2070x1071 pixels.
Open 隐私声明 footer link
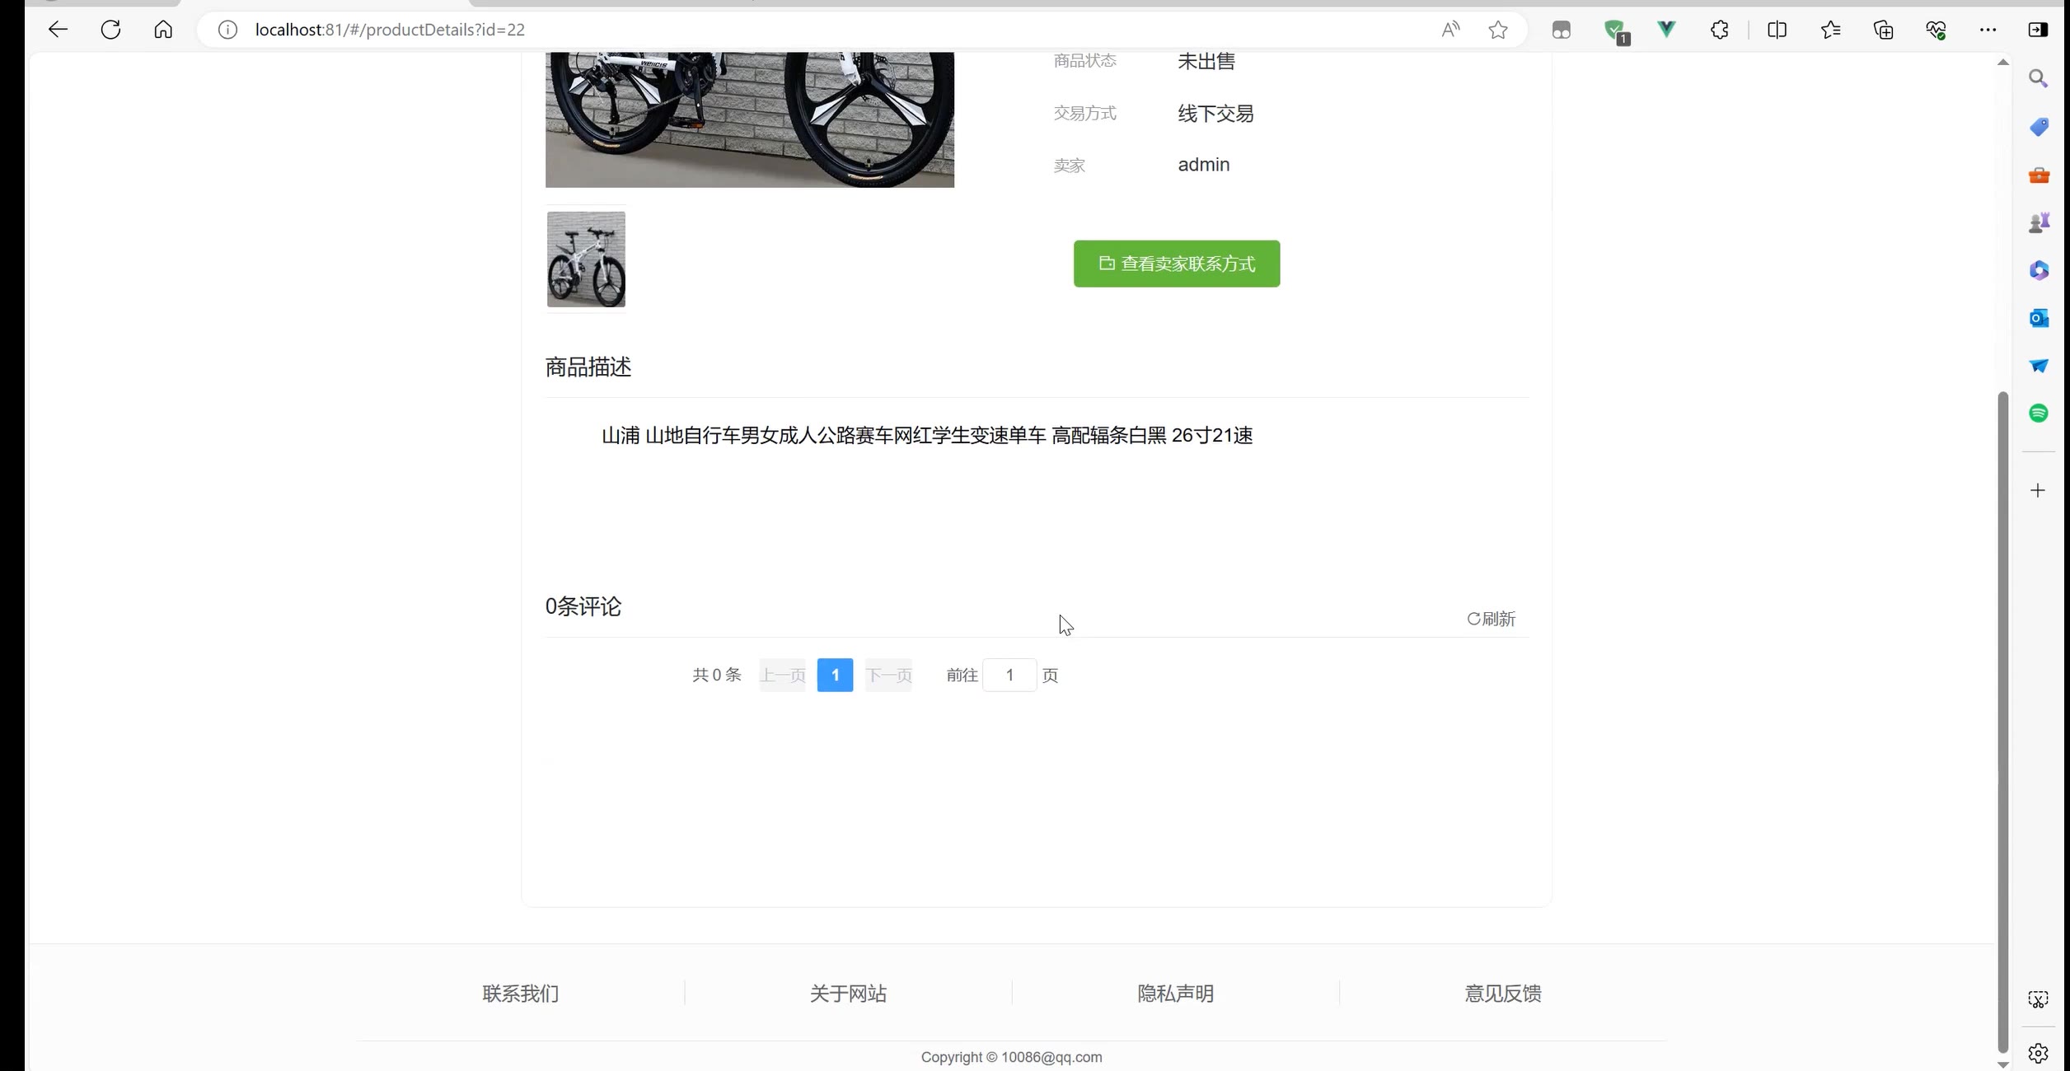1175,994
